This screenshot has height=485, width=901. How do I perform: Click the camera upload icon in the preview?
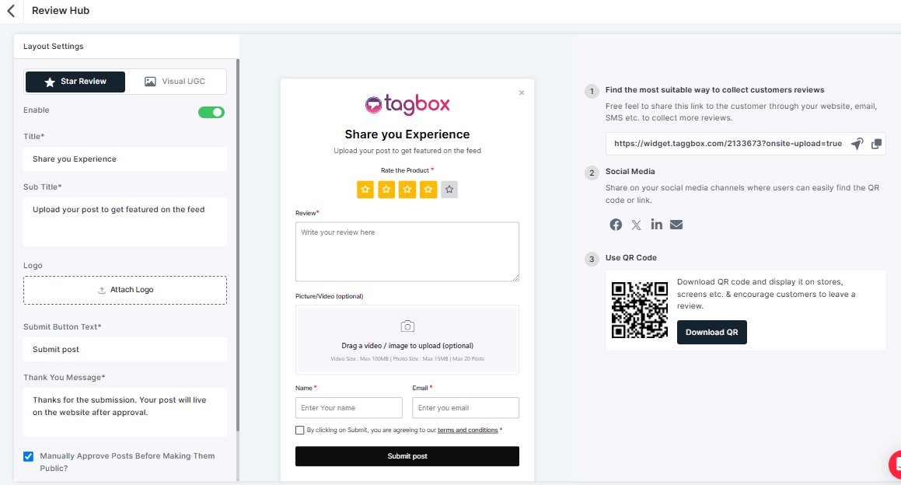click(x=407, y=326)
